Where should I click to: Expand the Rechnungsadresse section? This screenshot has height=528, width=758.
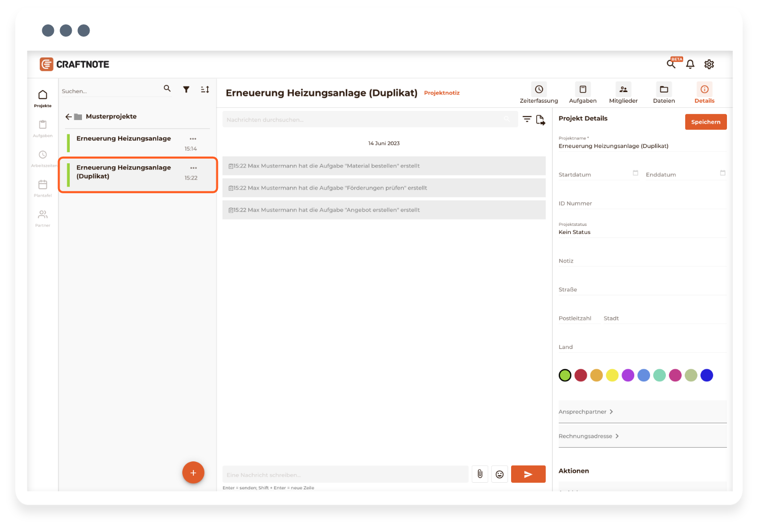[588, 436]
